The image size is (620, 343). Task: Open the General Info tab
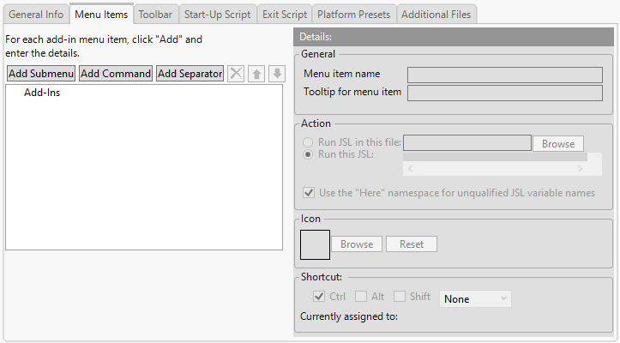click(x=36, y=15)
